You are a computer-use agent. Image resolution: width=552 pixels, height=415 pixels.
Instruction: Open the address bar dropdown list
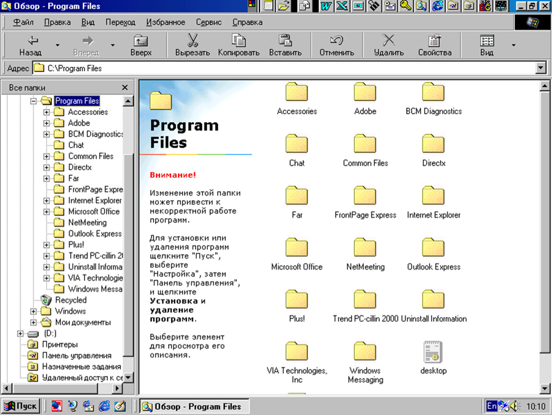[541, 68]
